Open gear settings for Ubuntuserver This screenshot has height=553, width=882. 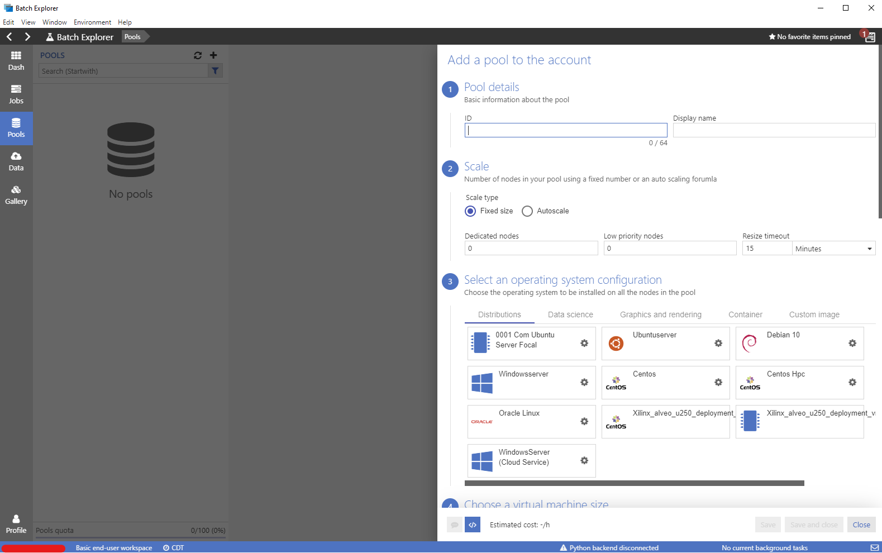[718, 343]
